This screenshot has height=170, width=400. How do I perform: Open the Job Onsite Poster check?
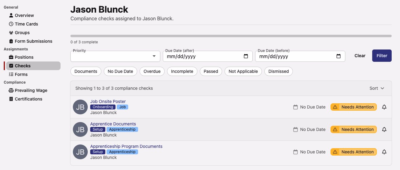pos(108,101)
